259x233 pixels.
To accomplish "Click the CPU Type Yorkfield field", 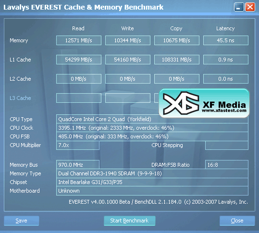I will (152, 119).
